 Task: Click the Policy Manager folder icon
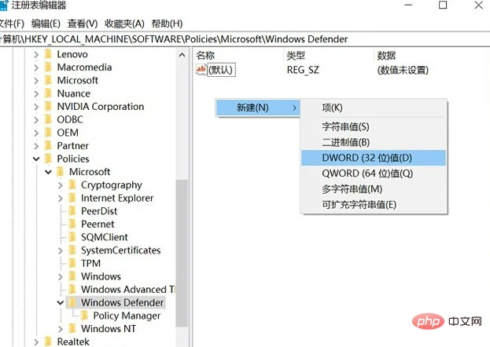84,316
